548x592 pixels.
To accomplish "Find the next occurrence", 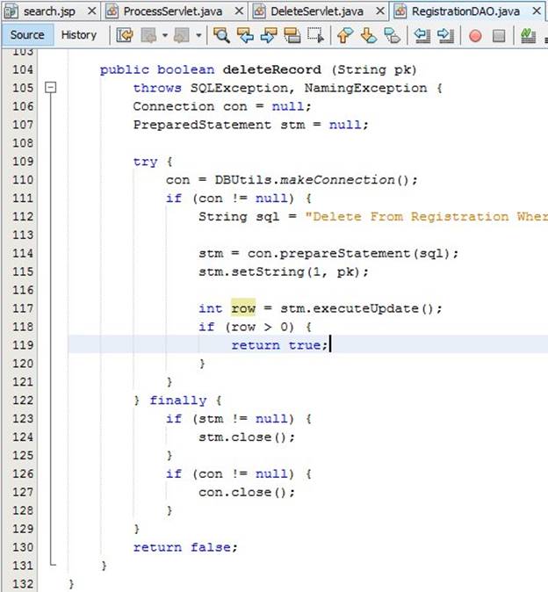I will tap(269, 35).
